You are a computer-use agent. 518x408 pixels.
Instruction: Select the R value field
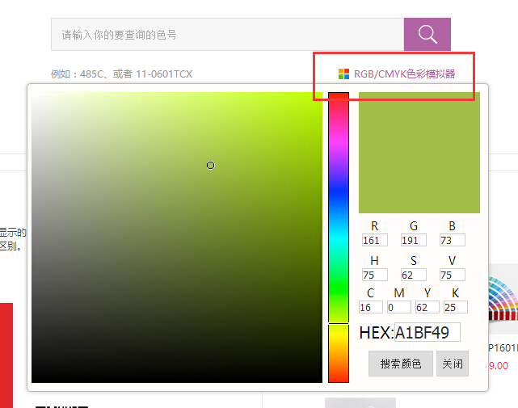point(375,240)
